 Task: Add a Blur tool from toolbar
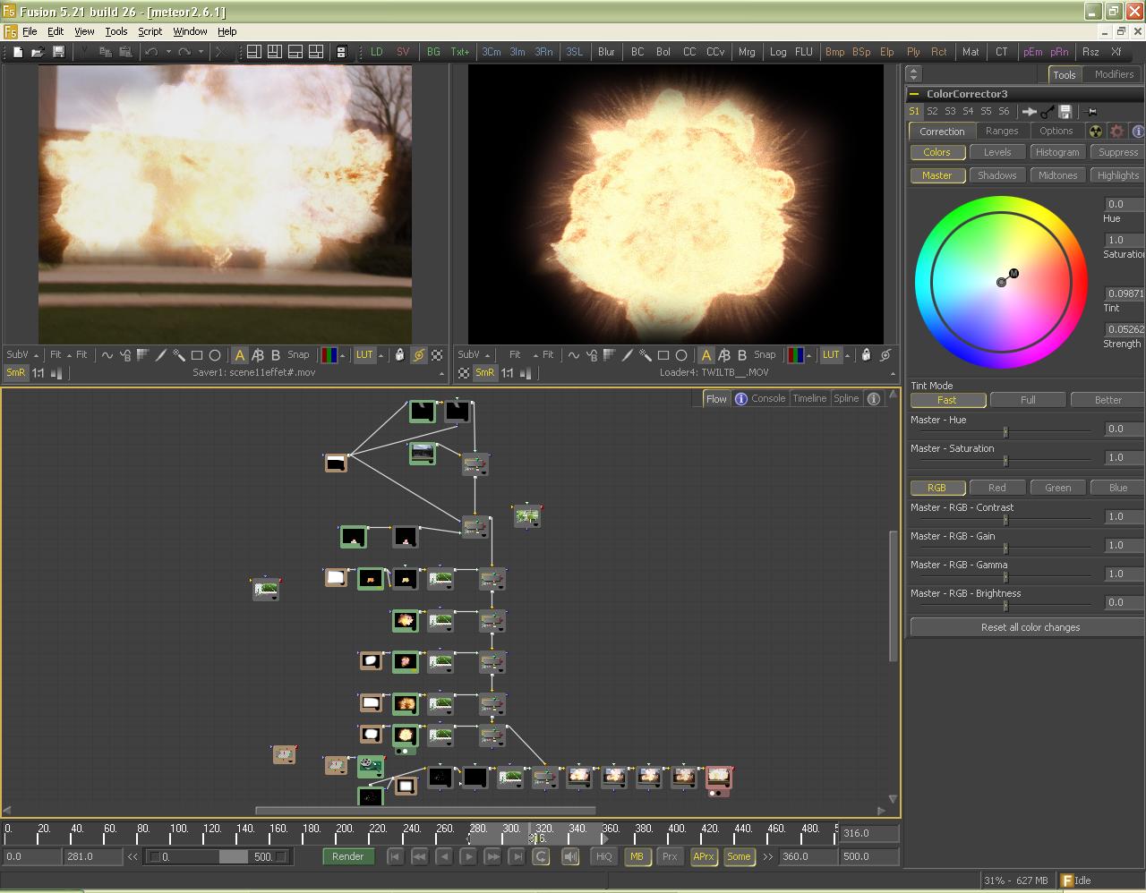pyautogui.click(x=606, y=52)
